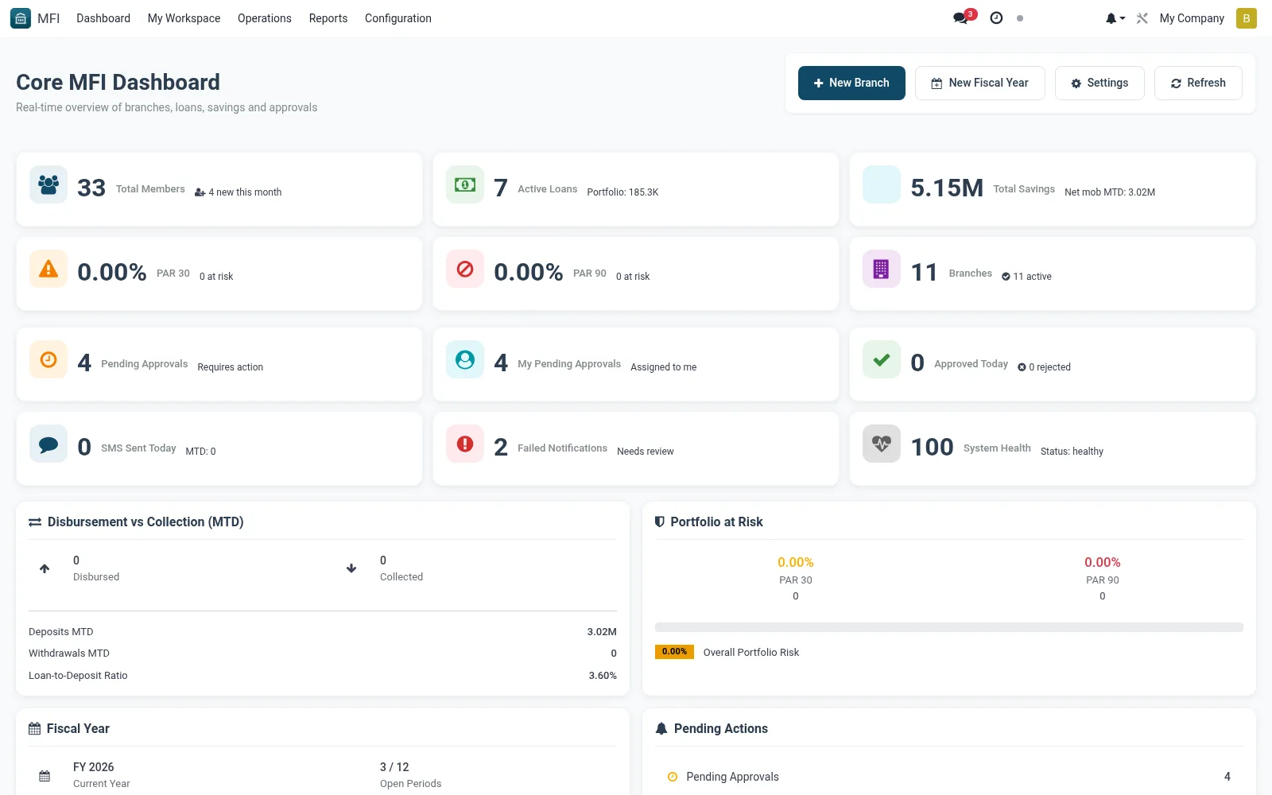Screen dimensions: 1272x795
Task: Click the My Pending Approvals user icon
Action: pyautogui.click(x=465, y=359)
